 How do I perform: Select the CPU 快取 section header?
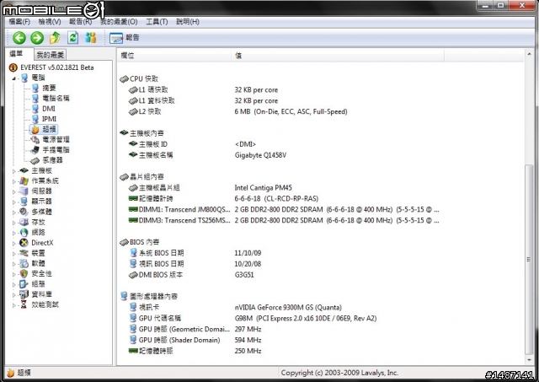(x=139, y=78)
